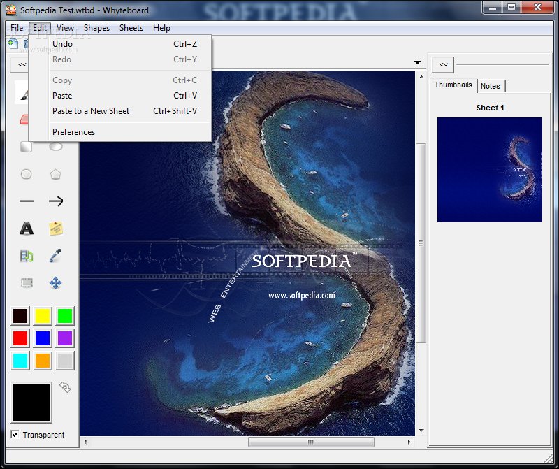Click the canvas scroll right arrow

click(409, 442)
